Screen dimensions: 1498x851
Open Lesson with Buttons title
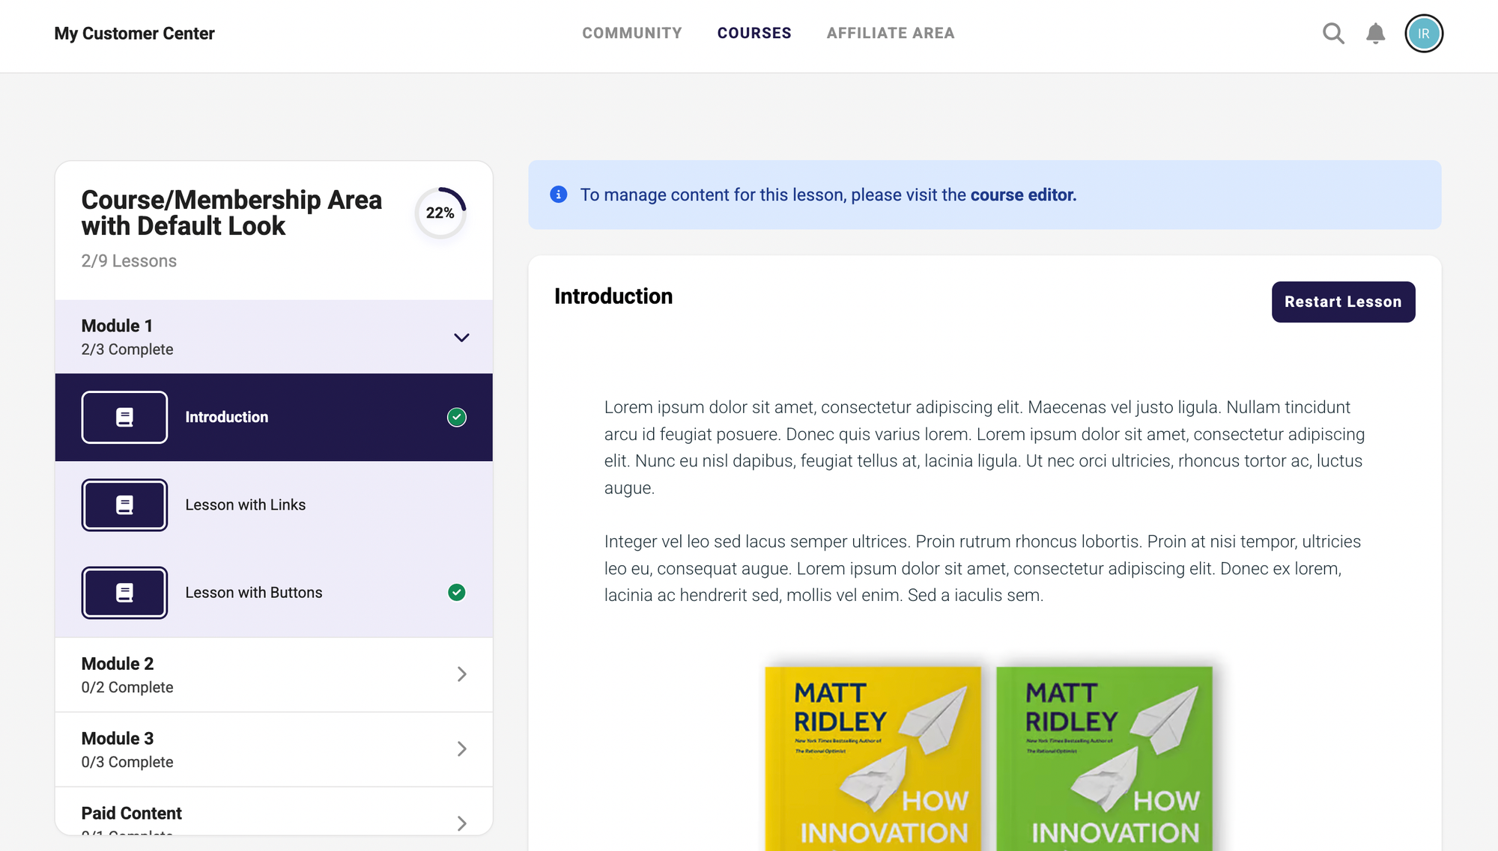point(254,593)
